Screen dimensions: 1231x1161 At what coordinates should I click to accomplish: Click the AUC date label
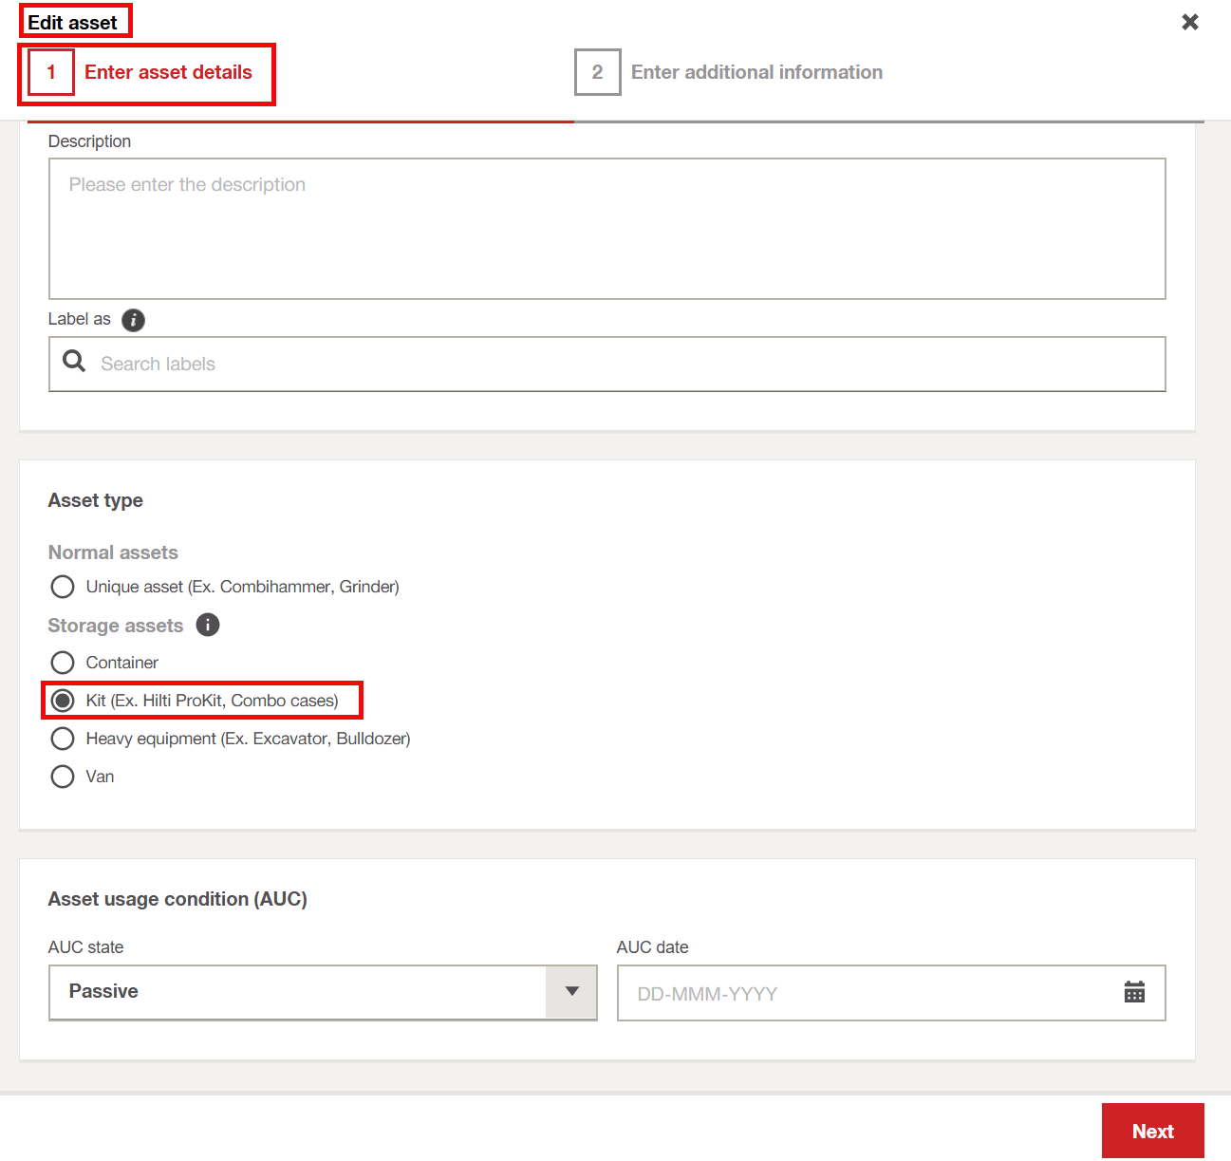(652, 947)
